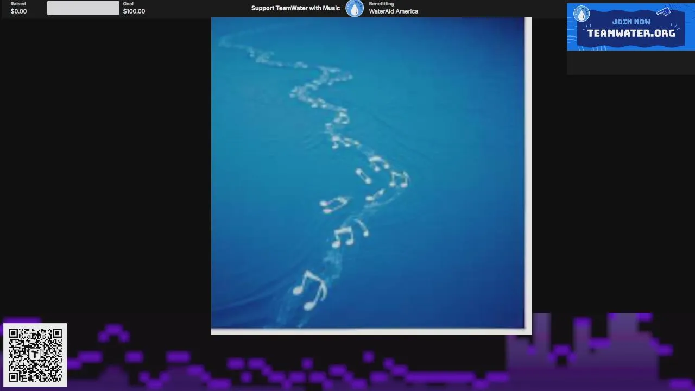Open the TeamWater QR code
The width and height of the screenshot is (695, 391).
(x=35, y=355)
